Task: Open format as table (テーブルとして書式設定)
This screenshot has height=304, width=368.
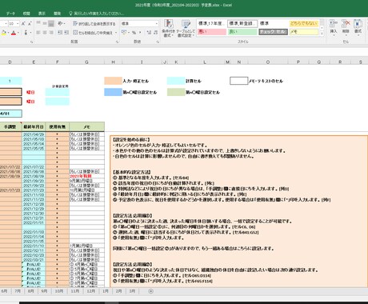Action: click(186, 28)
